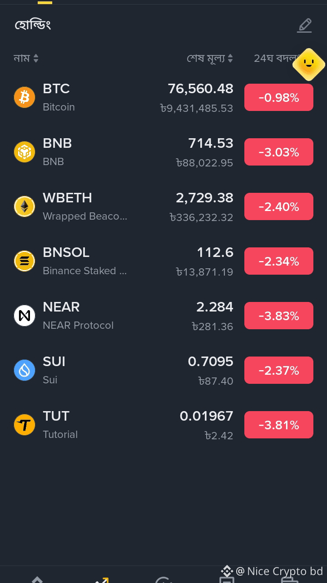Image resolution: width=327 pixels, height=583 pixels.
Task: Tap the BNSOL coin icon
Action: coord(25,261)
